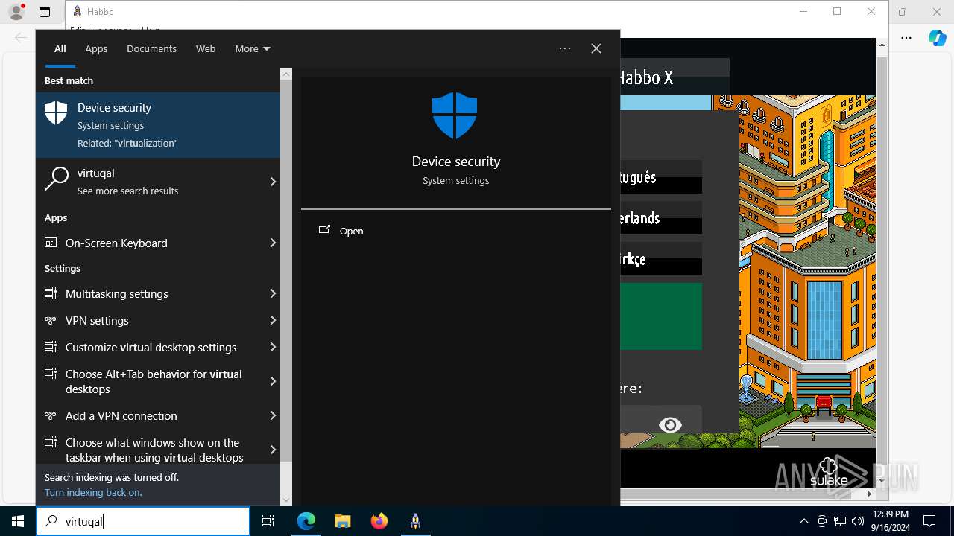Open Task View on taskbar
This screenshot has width=954, height=536.
tap(268, 521)
